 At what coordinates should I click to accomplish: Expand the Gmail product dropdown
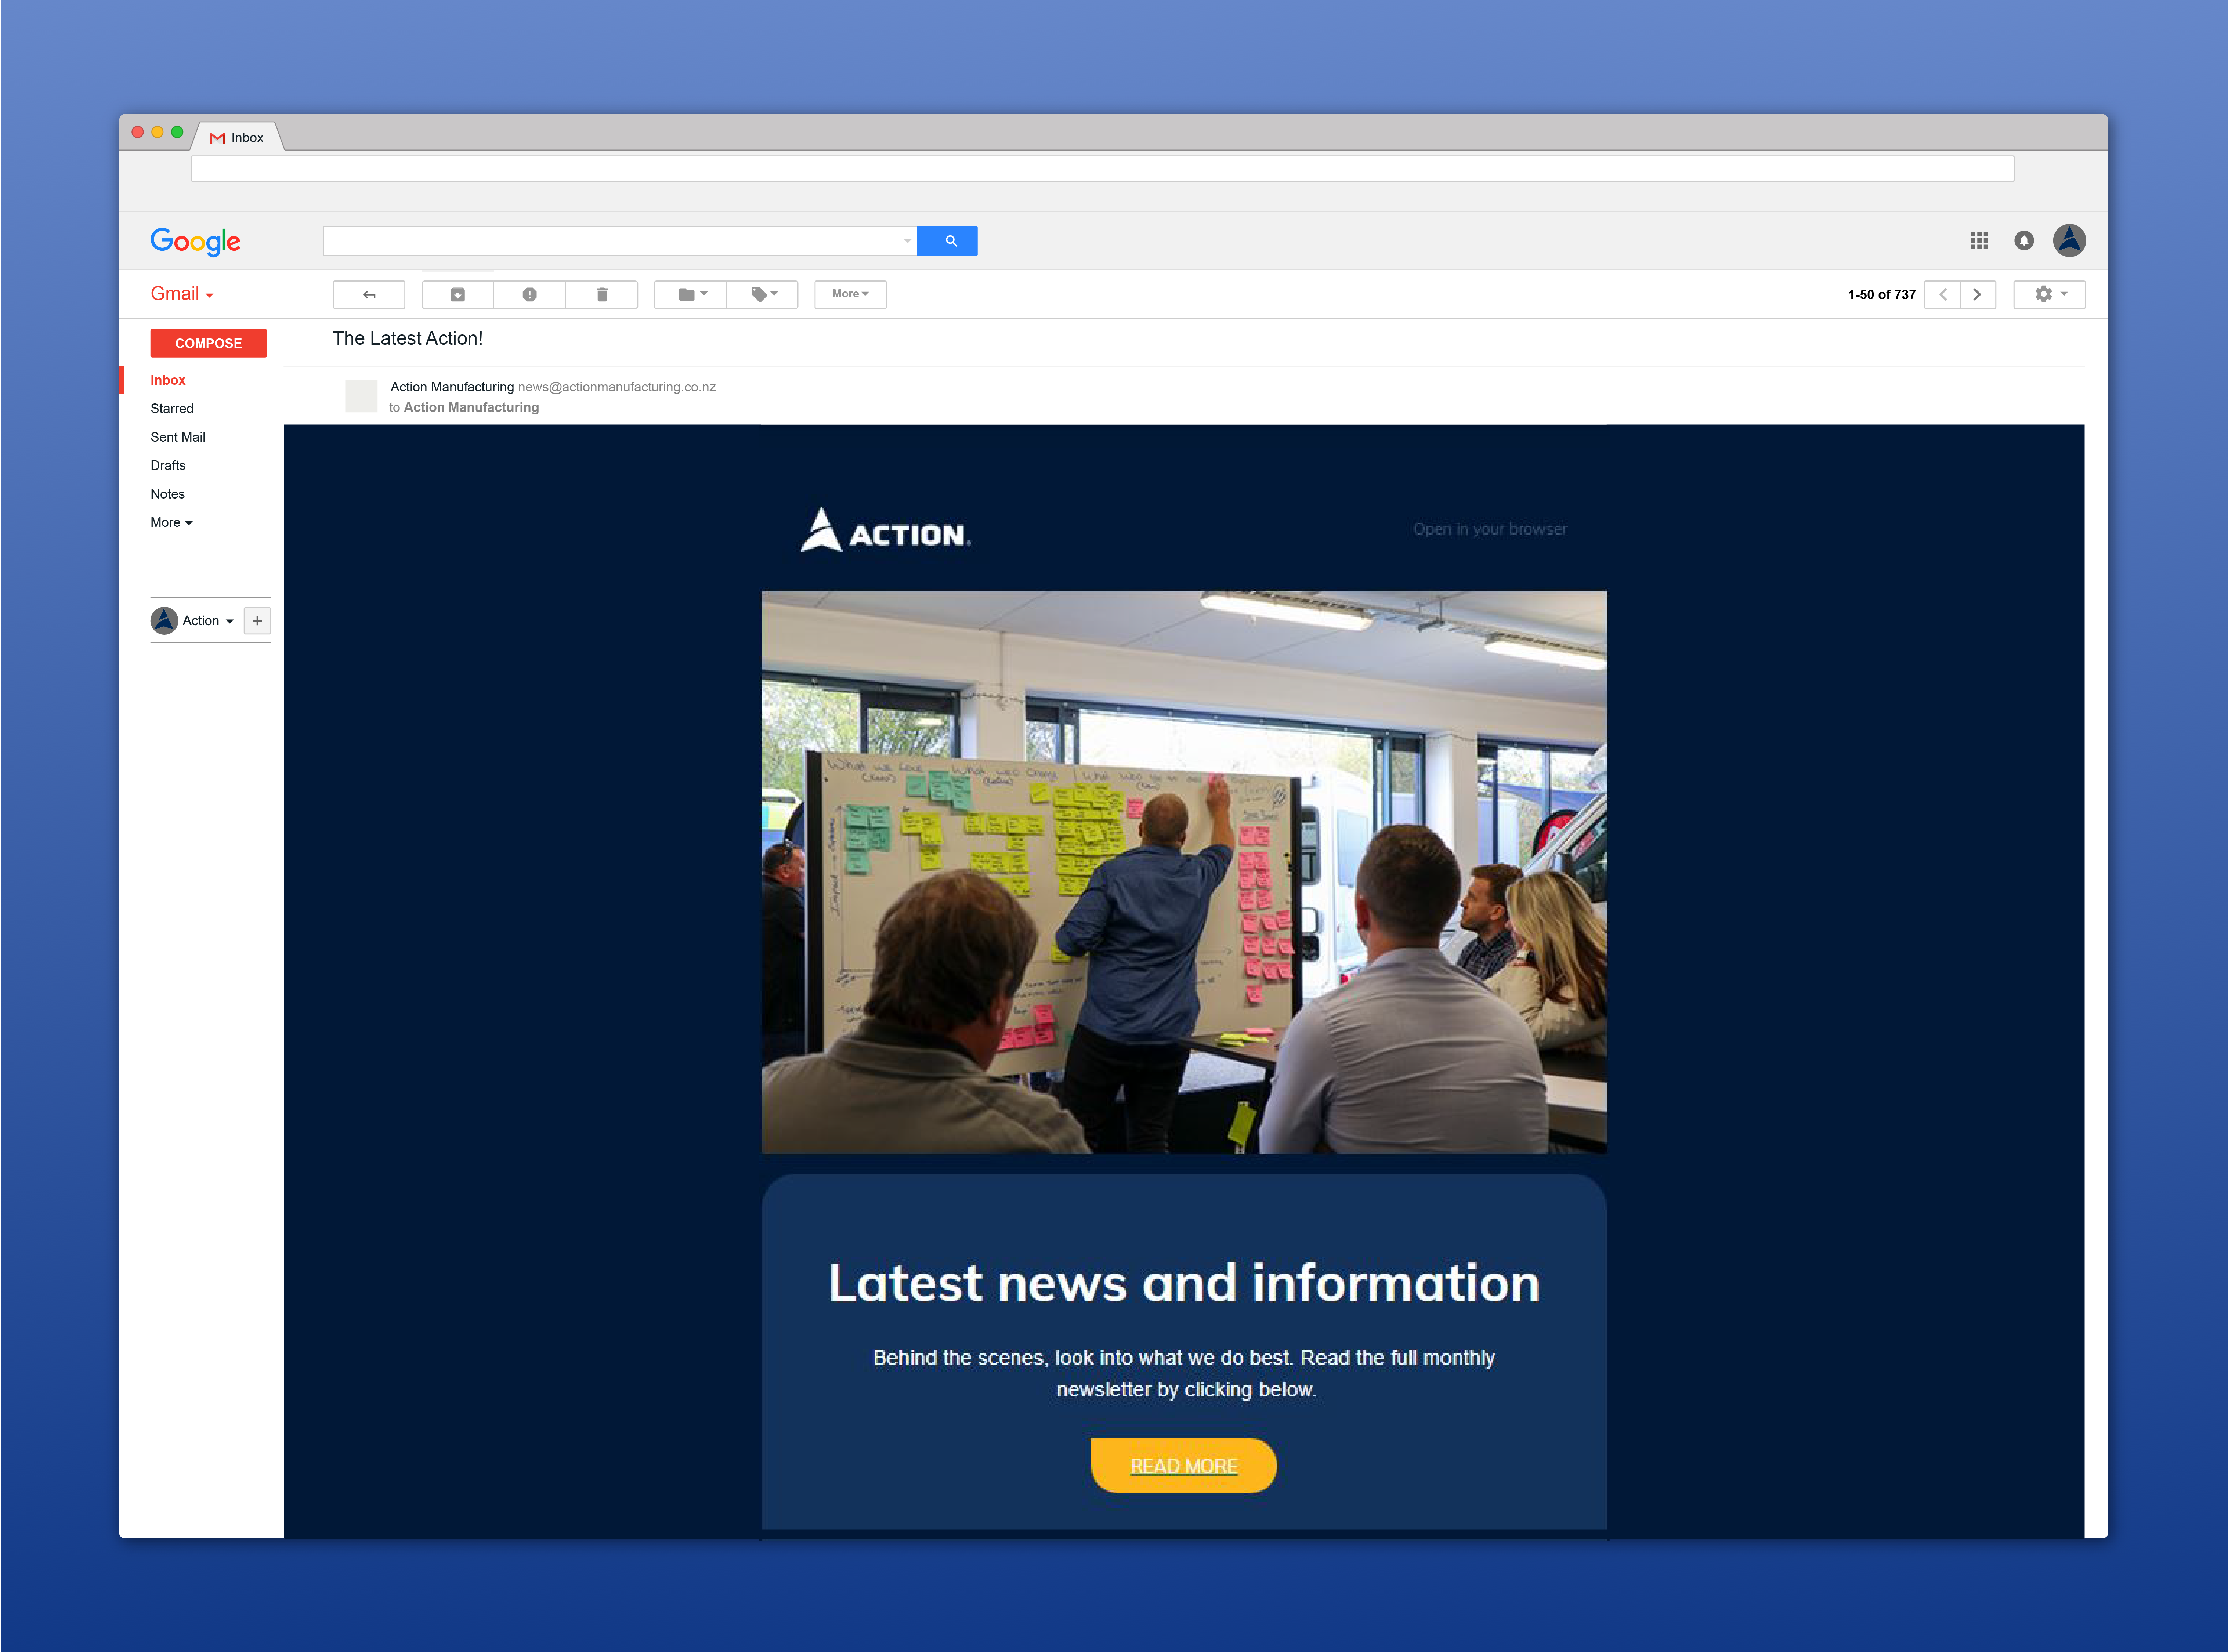tap(182, 294)
